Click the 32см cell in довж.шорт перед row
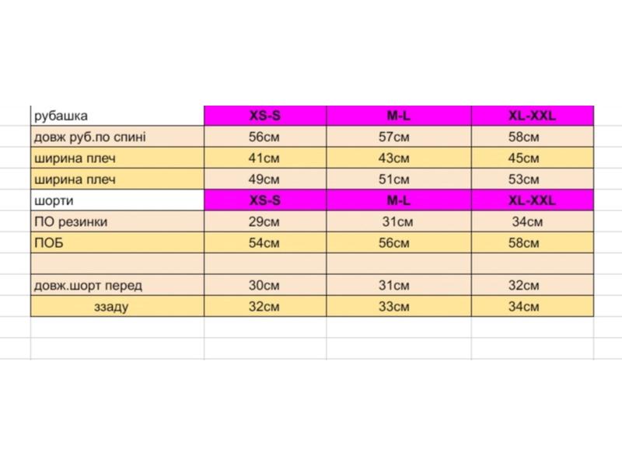 point(533,285)
